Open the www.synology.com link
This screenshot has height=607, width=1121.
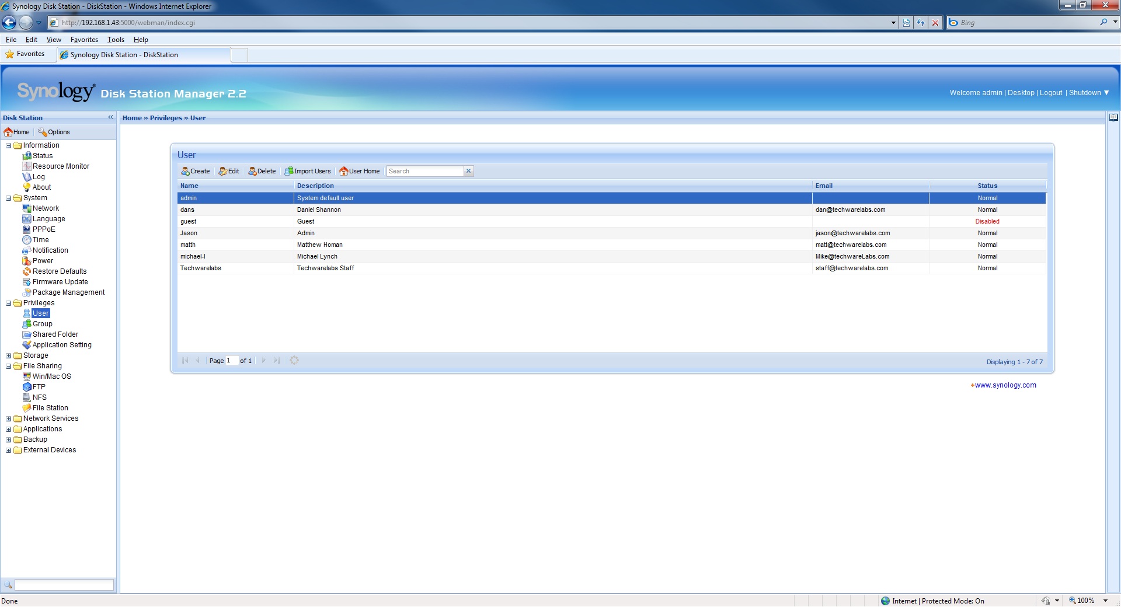point(1005,385)
